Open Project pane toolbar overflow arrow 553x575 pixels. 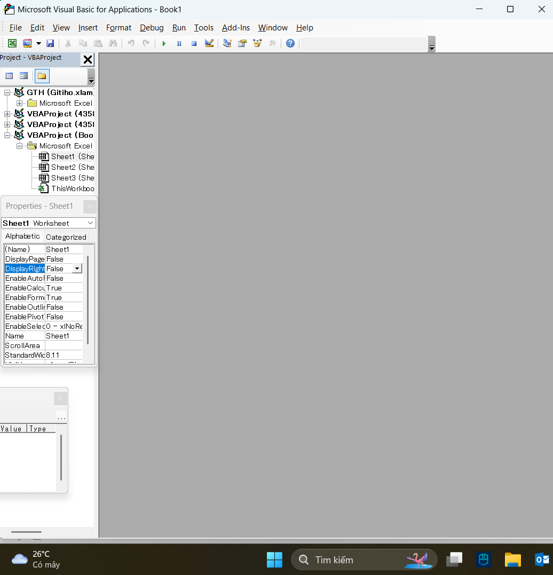point(91,77)
